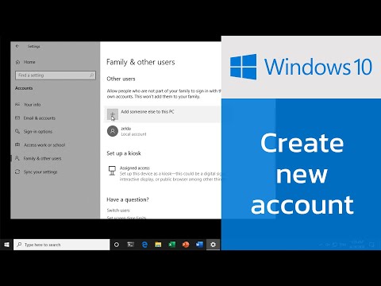Screen dimensions: 381x286
Task: Open Email & accounts section
Action: pyautogui.click(x=40, y=118)
